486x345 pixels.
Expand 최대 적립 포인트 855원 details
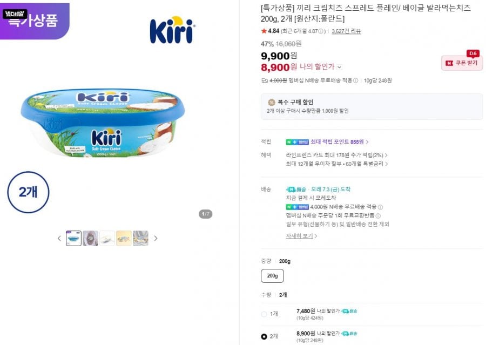(x=340, y=142)
